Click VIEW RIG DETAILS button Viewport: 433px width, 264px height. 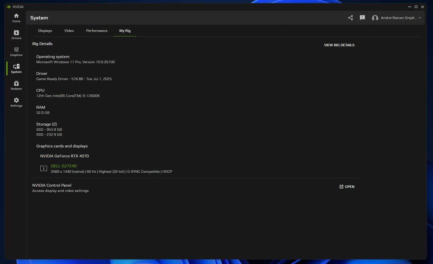[339, 45]
